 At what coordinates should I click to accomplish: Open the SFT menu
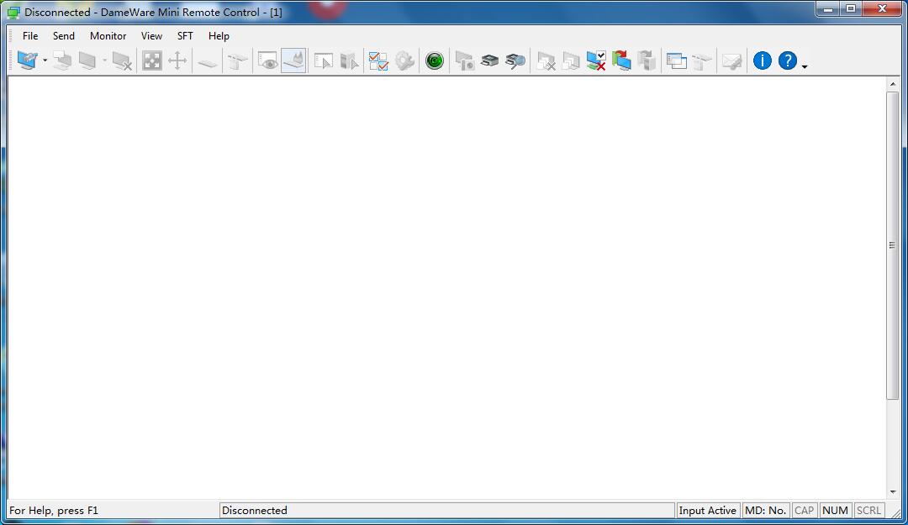pyautogui.click(x=185, y=36)
